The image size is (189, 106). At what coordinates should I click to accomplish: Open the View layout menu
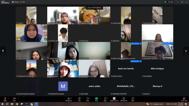click(x=170, y=2)
